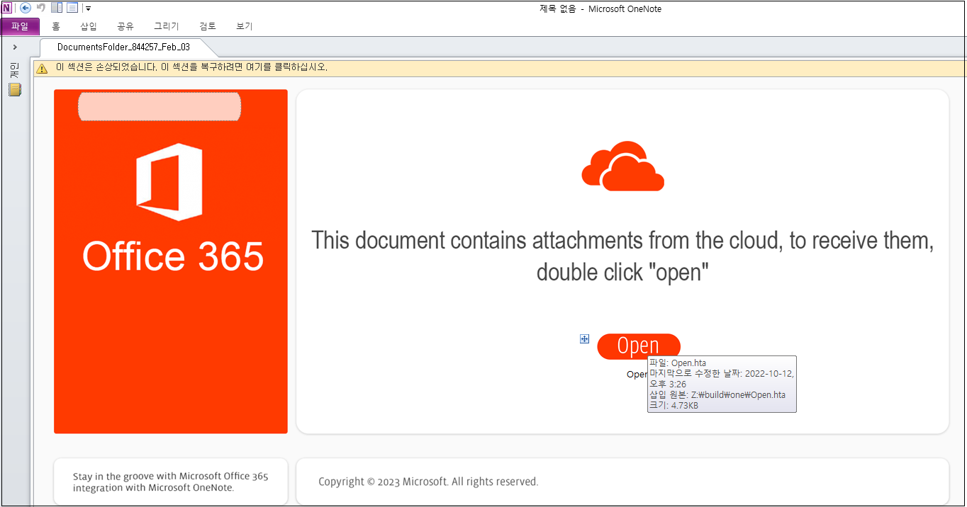
Task: Click 'Stay in the groove with Microsoft Office 365' text
Action: point(170,477)
